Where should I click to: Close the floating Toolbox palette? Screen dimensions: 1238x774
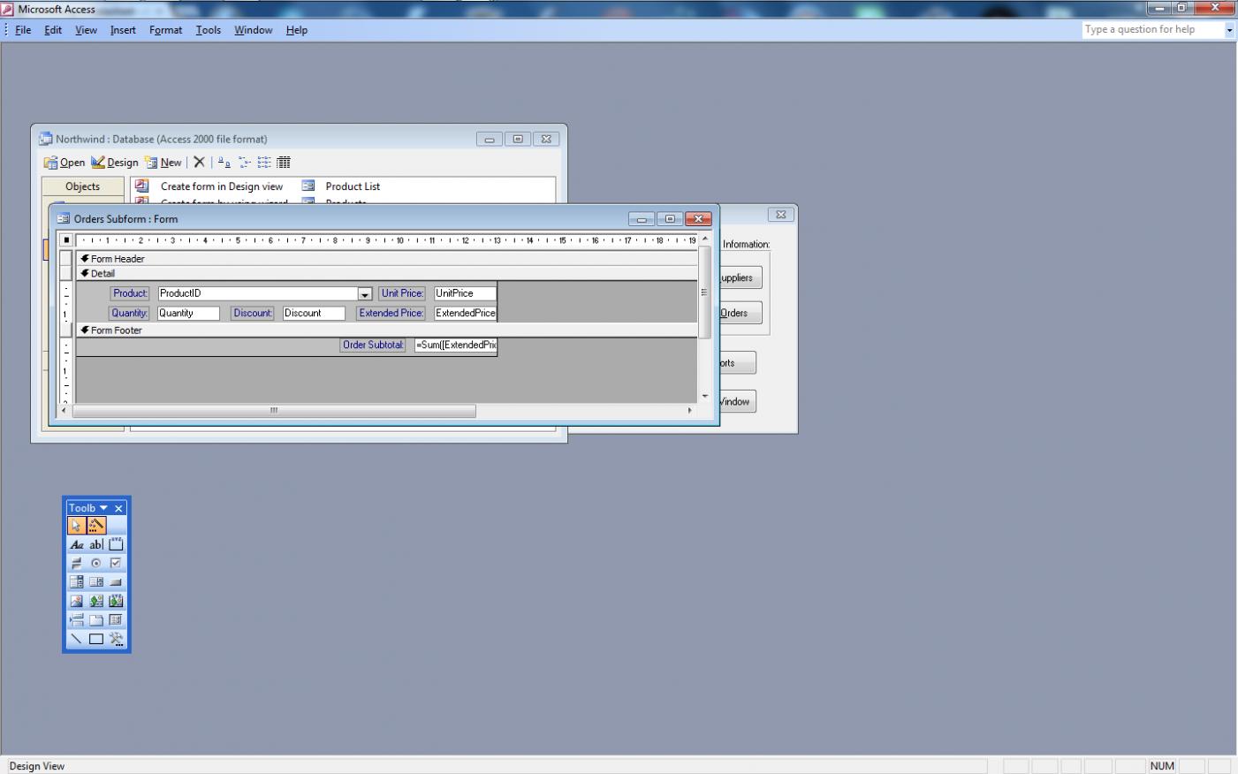click(119, 508)
